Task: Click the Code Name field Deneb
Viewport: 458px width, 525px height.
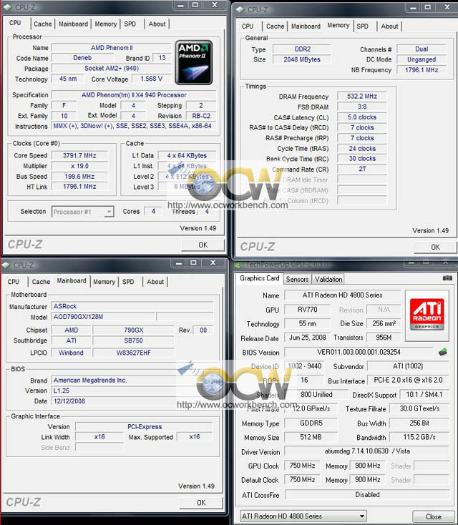Action: 82,58
